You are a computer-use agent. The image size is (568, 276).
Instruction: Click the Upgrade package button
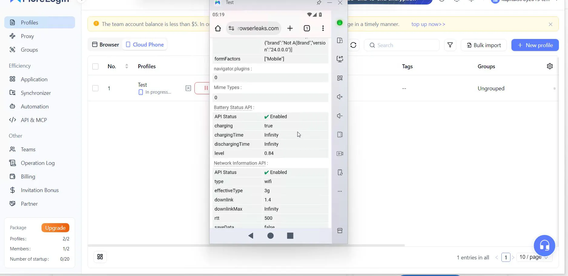click(55, 228)
